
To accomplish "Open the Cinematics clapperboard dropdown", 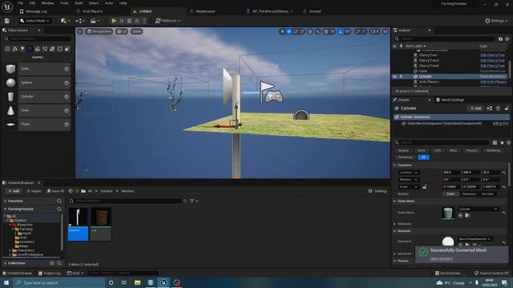I will tap(95, 21).
